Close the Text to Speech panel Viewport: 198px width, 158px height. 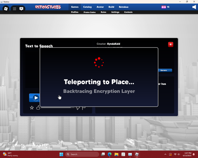pyautogui.click(x=171, y=45)
